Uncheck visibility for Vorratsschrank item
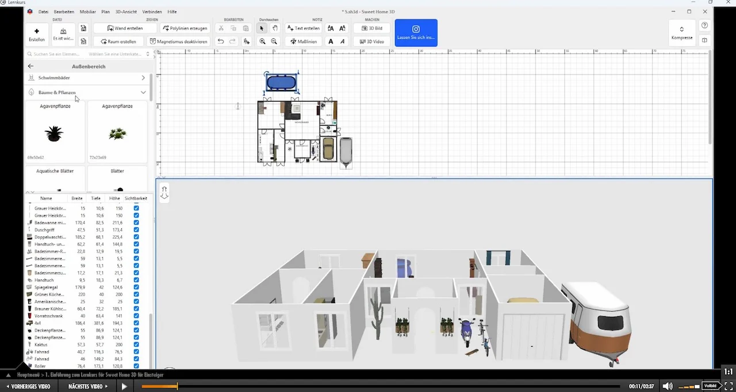The width and height of the screenshot is (736, 392). click(136, 316)
